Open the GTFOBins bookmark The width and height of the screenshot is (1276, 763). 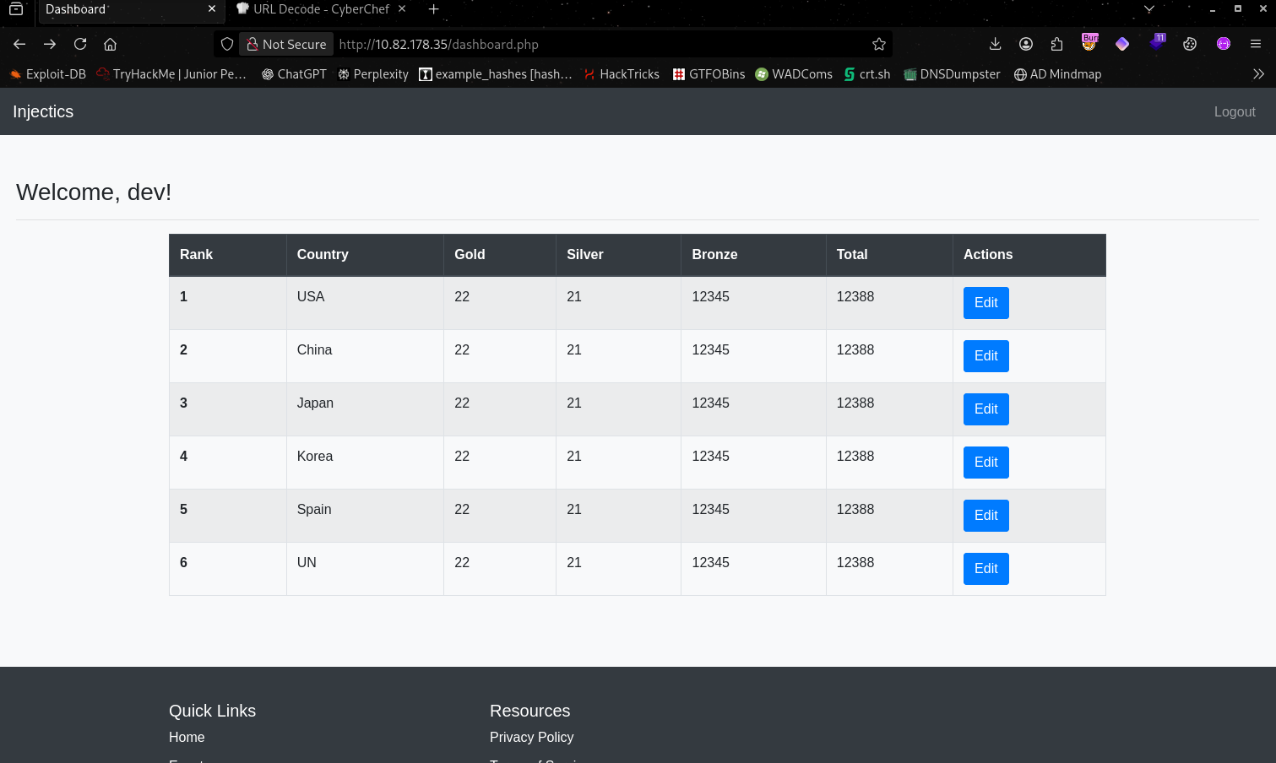[x=709, y=74]
